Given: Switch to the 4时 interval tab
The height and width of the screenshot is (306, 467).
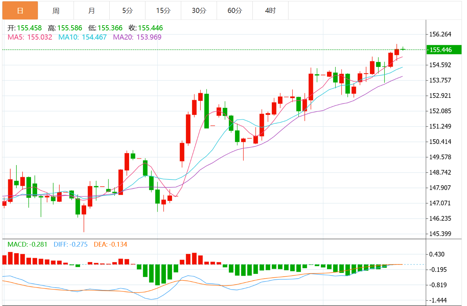Looking at the screenshot, I should [270, 11].
